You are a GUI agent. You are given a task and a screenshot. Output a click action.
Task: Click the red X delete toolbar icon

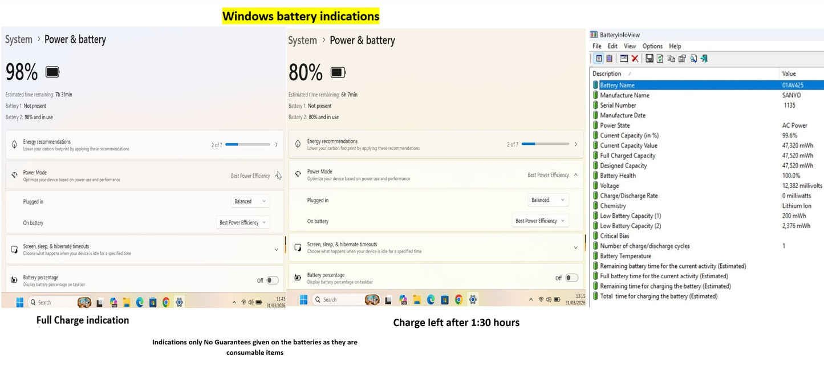[x=635, y=58]
